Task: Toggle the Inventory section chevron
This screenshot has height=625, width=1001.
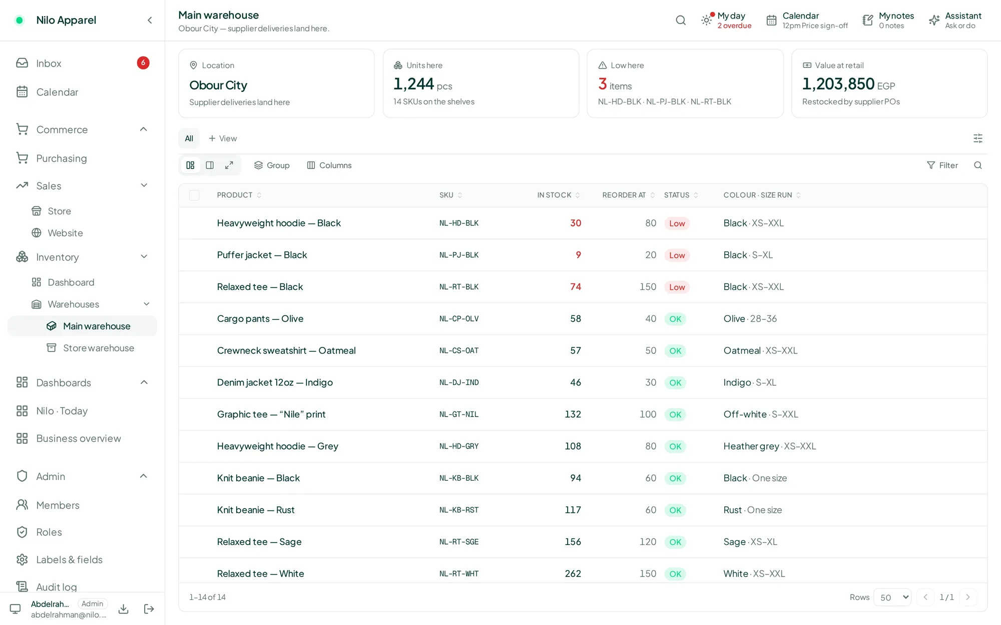Action: click(x=144, y=257)
